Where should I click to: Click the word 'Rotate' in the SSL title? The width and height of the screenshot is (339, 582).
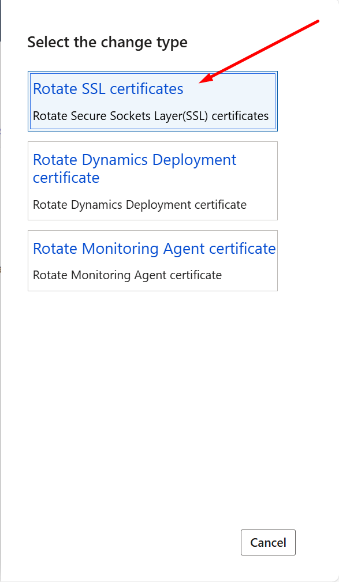click(55, 89)
